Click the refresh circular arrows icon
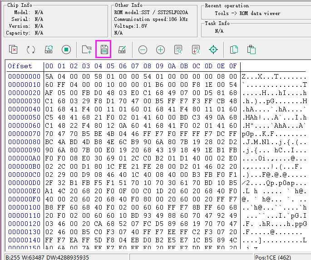Viewport: 311px width, 260px height. pyautogui.click(x=31, y=50)
